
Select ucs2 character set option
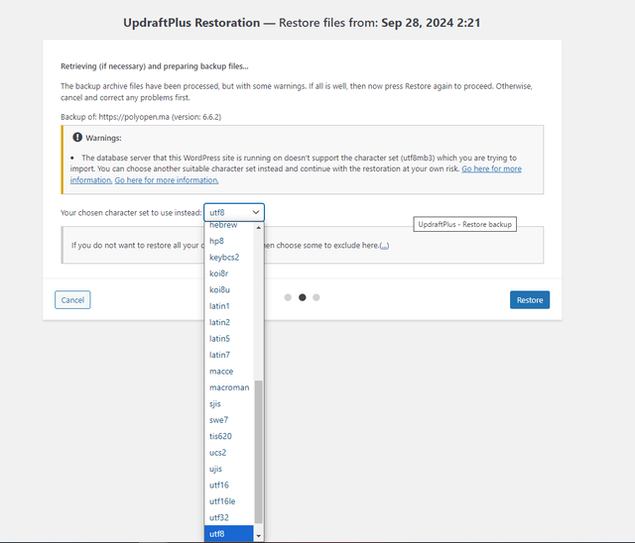(229, 453)
